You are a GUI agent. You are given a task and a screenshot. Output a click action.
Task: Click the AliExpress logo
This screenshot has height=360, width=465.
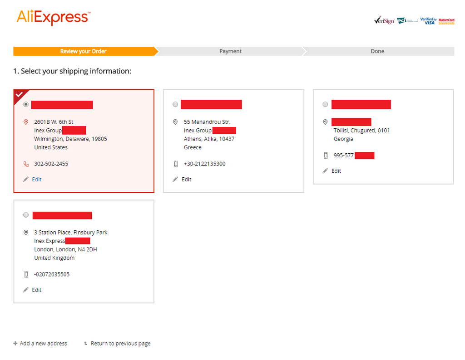[x=54, y=18]
